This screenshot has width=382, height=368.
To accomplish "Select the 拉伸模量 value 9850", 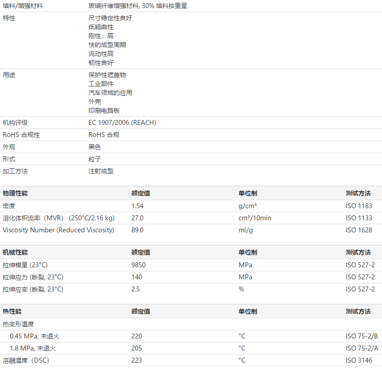I will click(x=138, y=265).
